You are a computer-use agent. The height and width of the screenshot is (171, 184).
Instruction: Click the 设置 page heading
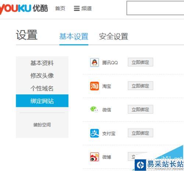click(x=26, y=35)
